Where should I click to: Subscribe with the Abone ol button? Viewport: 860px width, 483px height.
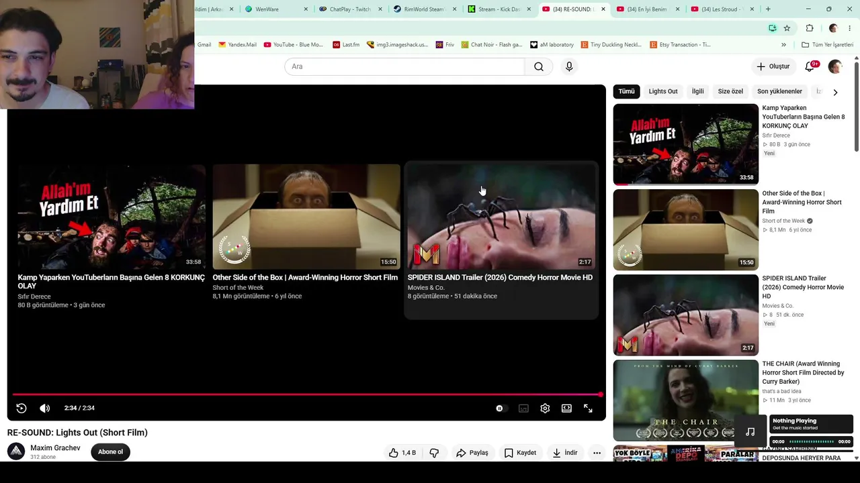point(110,451)
